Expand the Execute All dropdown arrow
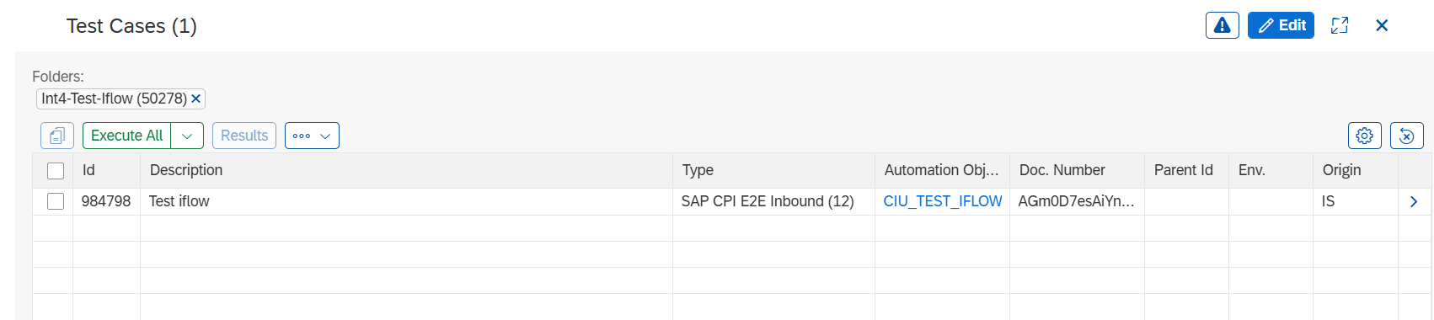The width and height of the screenshot is (1434, 320). pos(187,136)
